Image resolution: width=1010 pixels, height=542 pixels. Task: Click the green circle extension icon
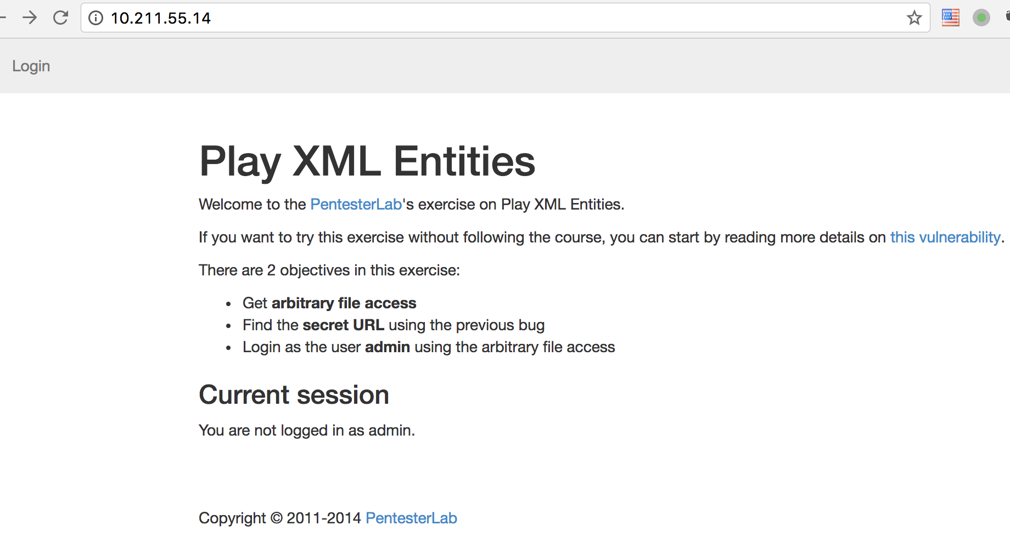[981, 18]
